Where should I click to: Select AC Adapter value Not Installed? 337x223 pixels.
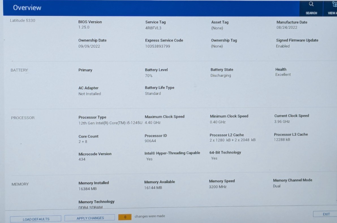[90, 94]
